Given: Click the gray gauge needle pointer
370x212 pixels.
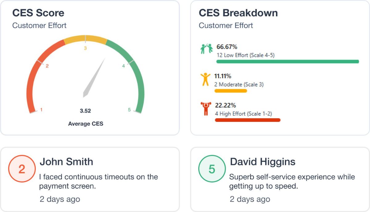Looking at the screenshot, I should pyautogui.click(x=94, y=77).
